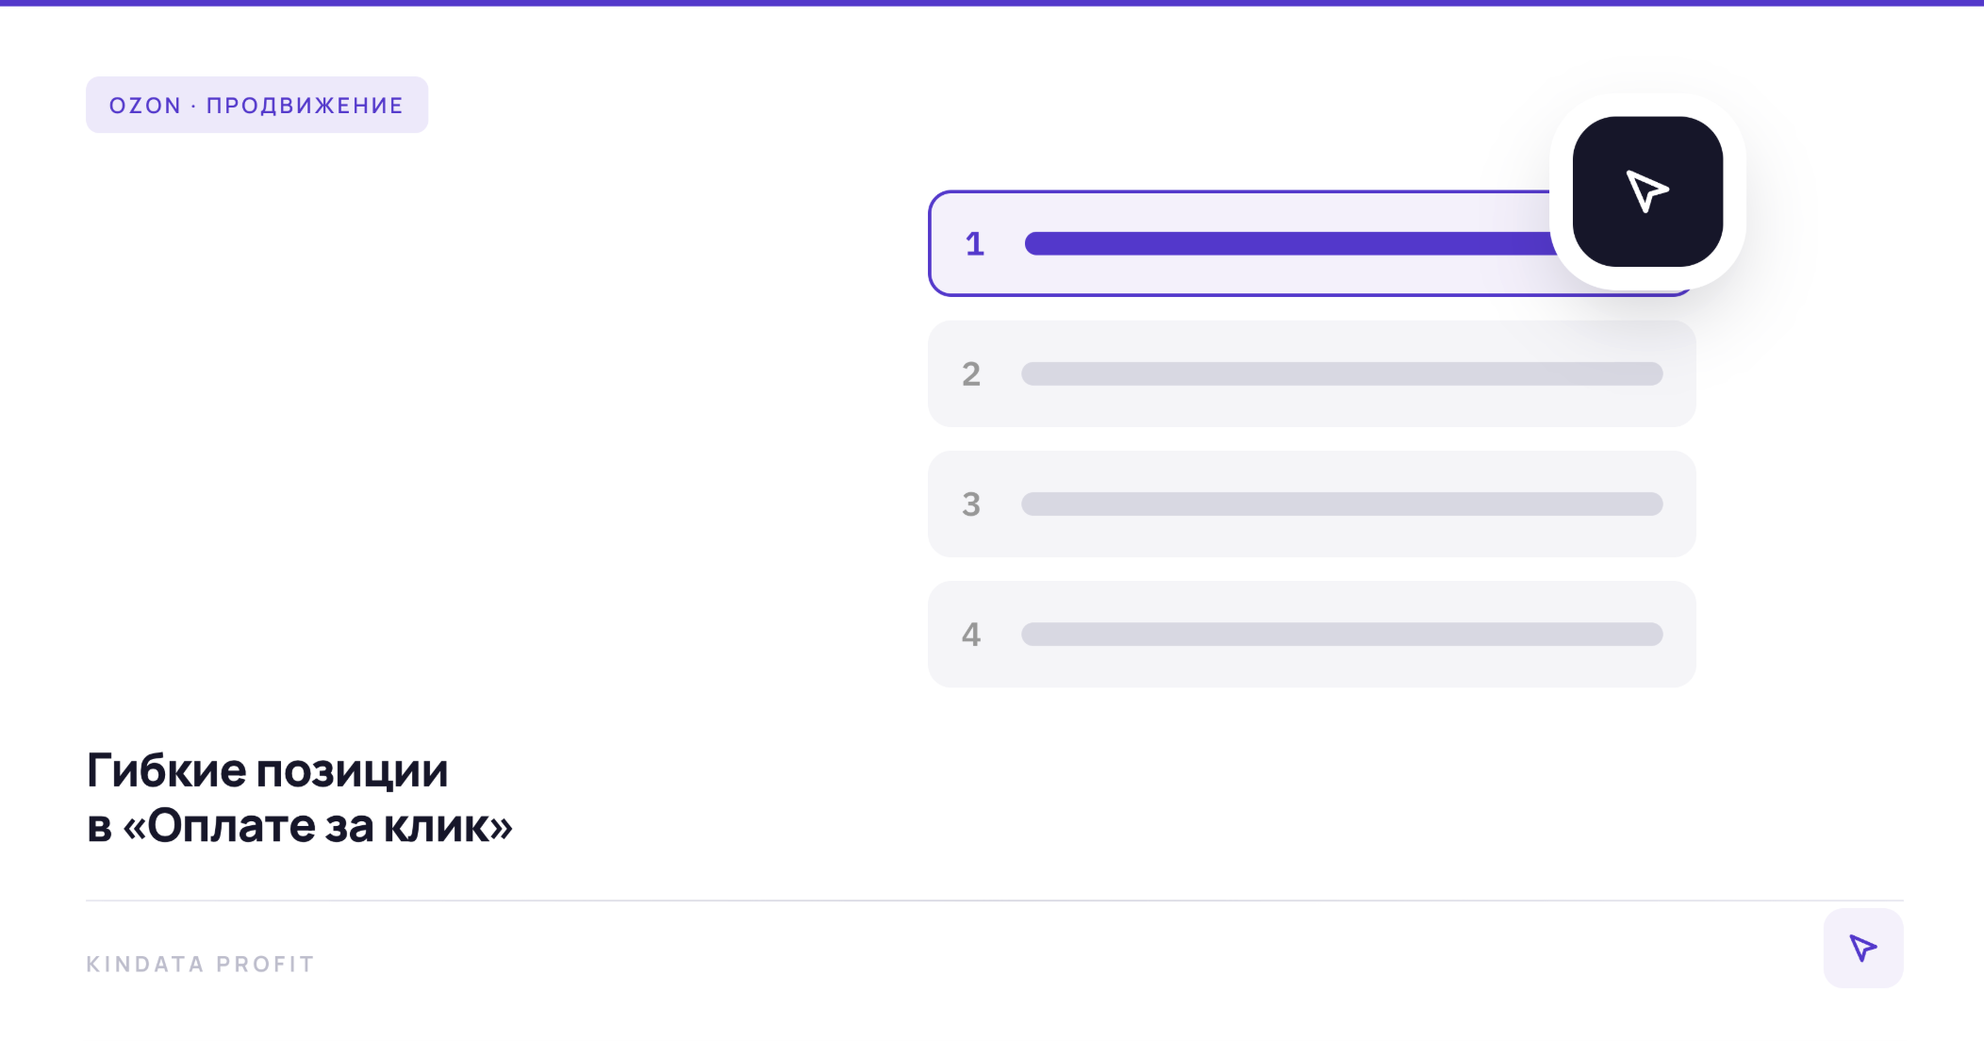Viewport: 1984px width, 1041px height.
Task: Click the gray number 4 label
Action: [971, 635]
